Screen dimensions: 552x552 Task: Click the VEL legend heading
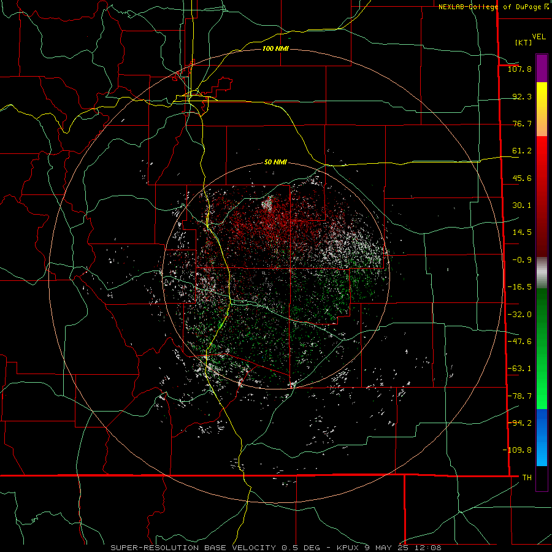539,37
